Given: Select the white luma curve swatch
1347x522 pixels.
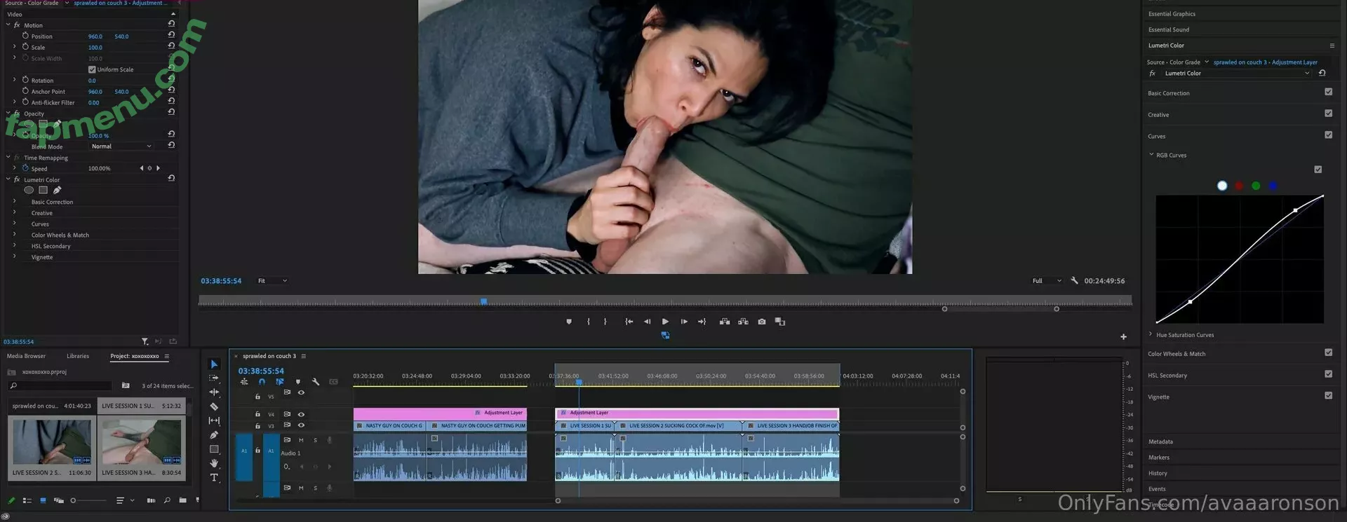Looking at the screenshot, I should click(x=1222, y=186).
